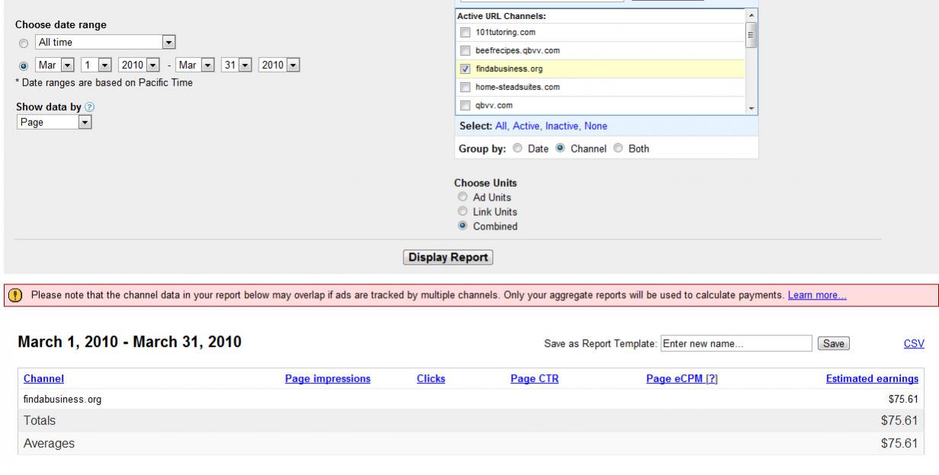Viewport: 939px width, 475px height.
Task: Click the warning icon in the notice bar
Action: (x=14, y=296)
